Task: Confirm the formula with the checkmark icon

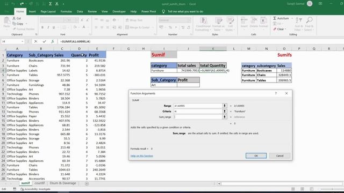Action: coord(44,41)
